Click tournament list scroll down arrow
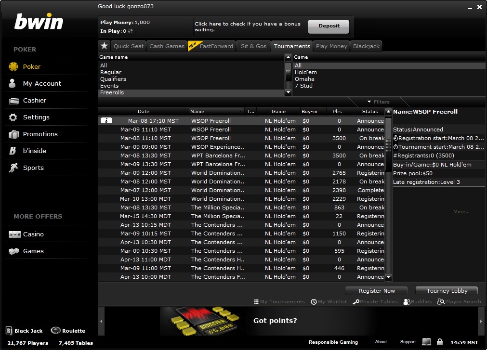The height and width of the screenshot is (350, 487). coord(388,276)
